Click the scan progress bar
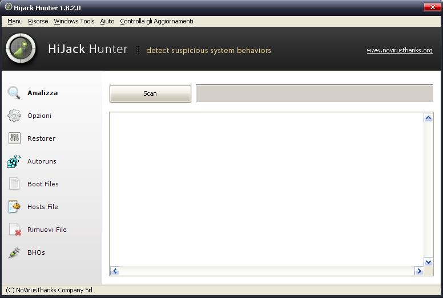Screen dimensions: 443x298 [314, 93]
